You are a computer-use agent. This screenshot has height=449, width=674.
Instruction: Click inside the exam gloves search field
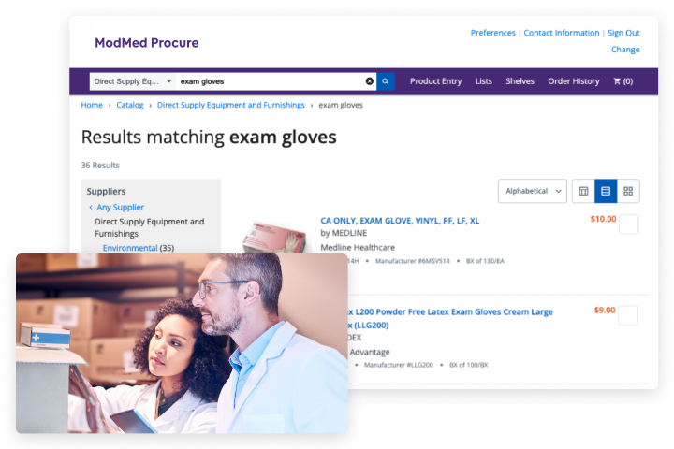(271, 81)
